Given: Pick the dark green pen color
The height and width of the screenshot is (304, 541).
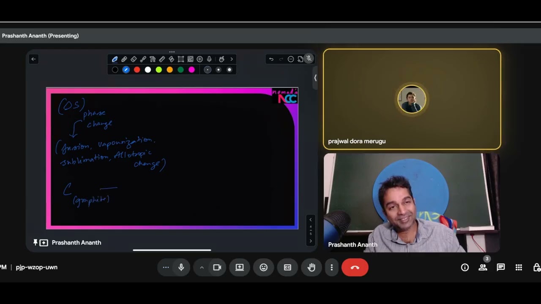Looking at the screenshot, I should pyautogui.click(x=181, y=70).
